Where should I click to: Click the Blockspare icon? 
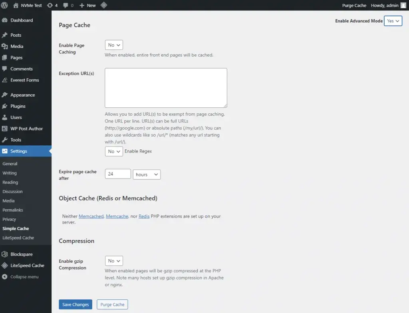pos(4,254)
